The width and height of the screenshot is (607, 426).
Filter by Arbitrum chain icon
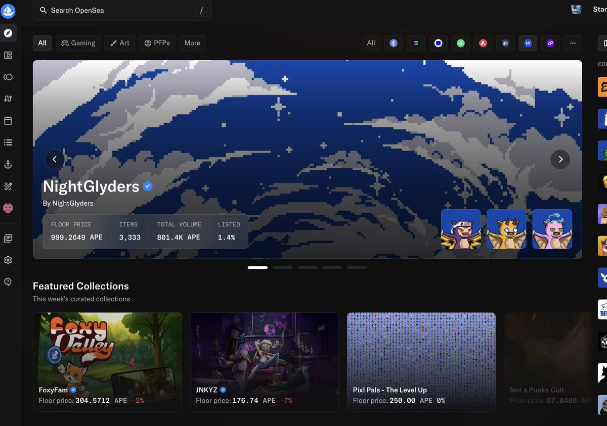(x=505, y=43)
